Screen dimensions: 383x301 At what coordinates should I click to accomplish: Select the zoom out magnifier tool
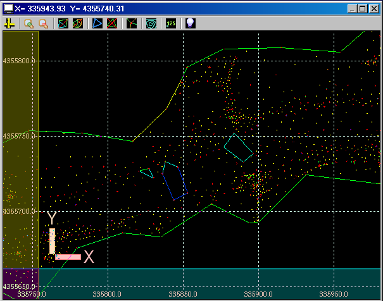[x=44, y=23]
